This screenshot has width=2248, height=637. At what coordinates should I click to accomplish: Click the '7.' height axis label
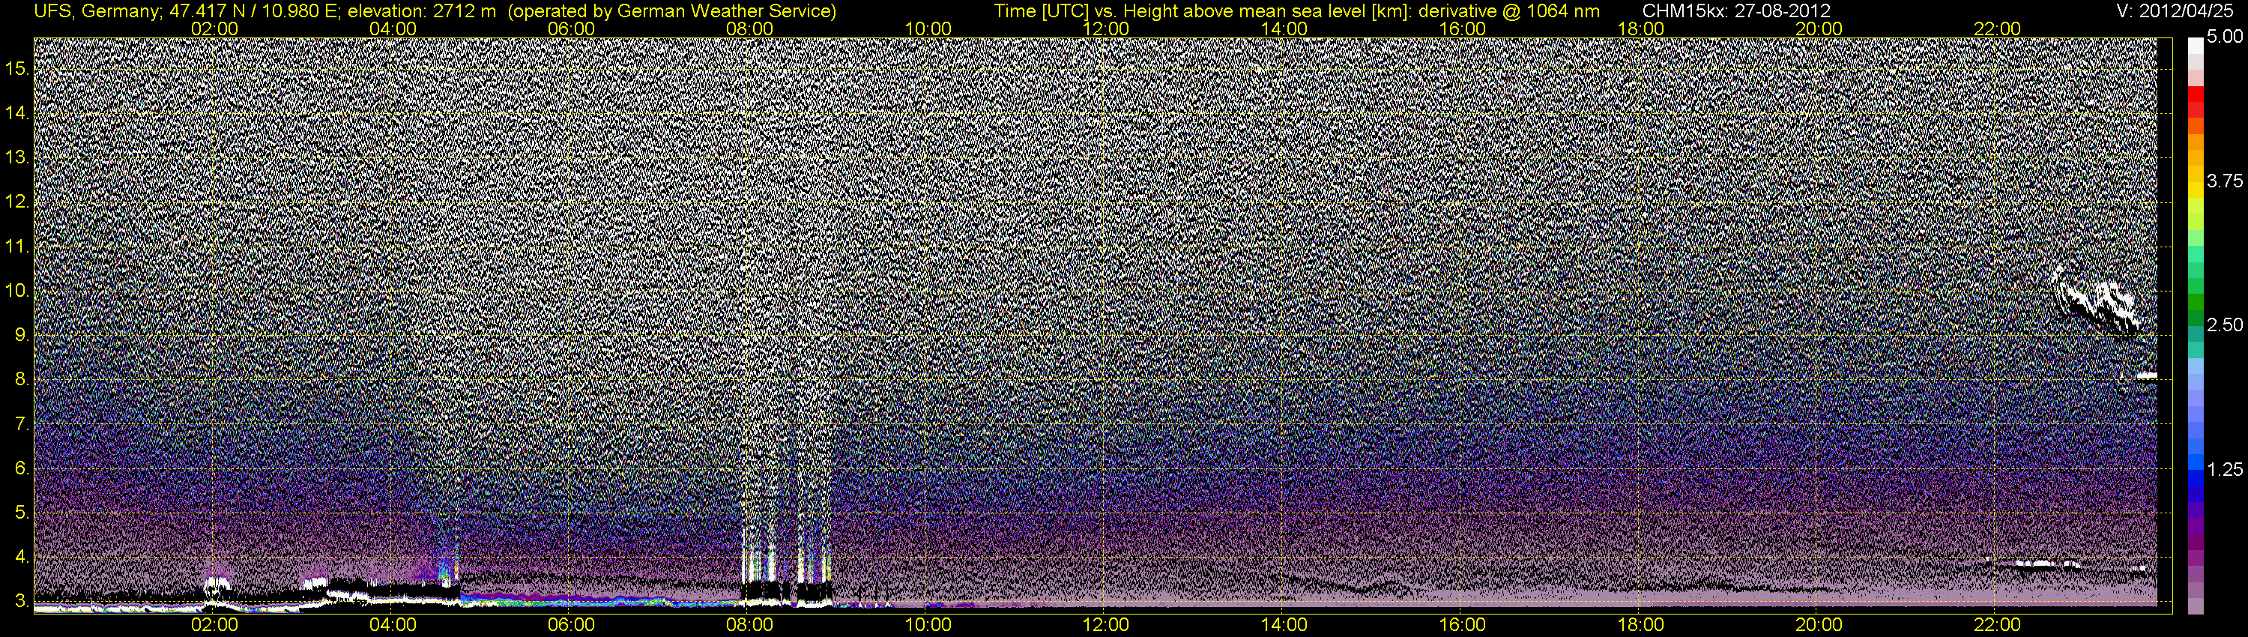pos(22,424)
